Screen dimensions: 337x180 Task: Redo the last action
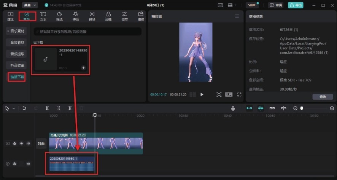click(36, 108)
